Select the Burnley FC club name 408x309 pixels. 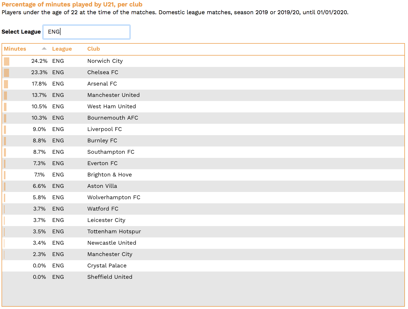(102, 141)
